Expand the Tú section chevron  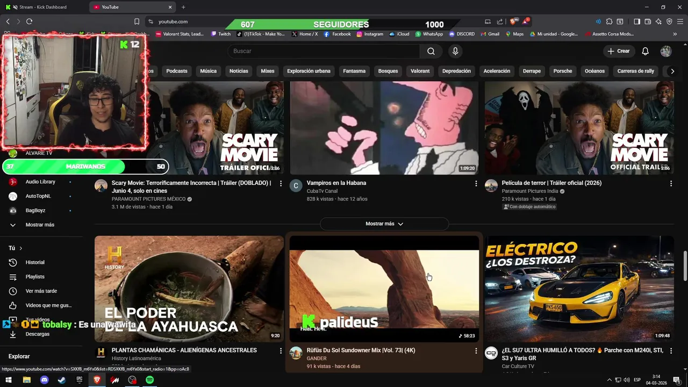click(x=21, y=248)
